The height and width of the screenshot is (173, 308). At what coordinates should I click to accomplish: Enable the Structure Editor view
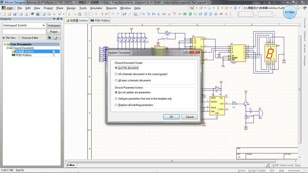(19, 38)
